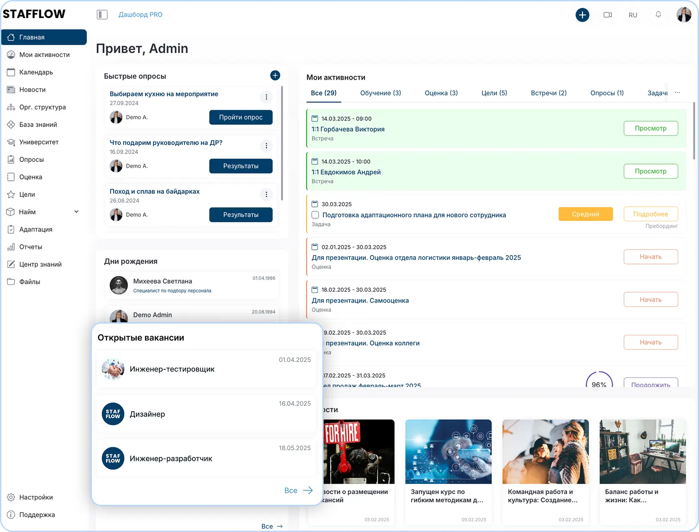Switch language via RU selector

click(x=633, y=15)
